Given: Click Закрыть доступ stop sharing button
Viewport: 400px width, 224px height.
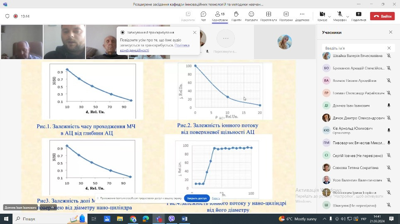Looking at the screenshot, I should click(197, 198).
